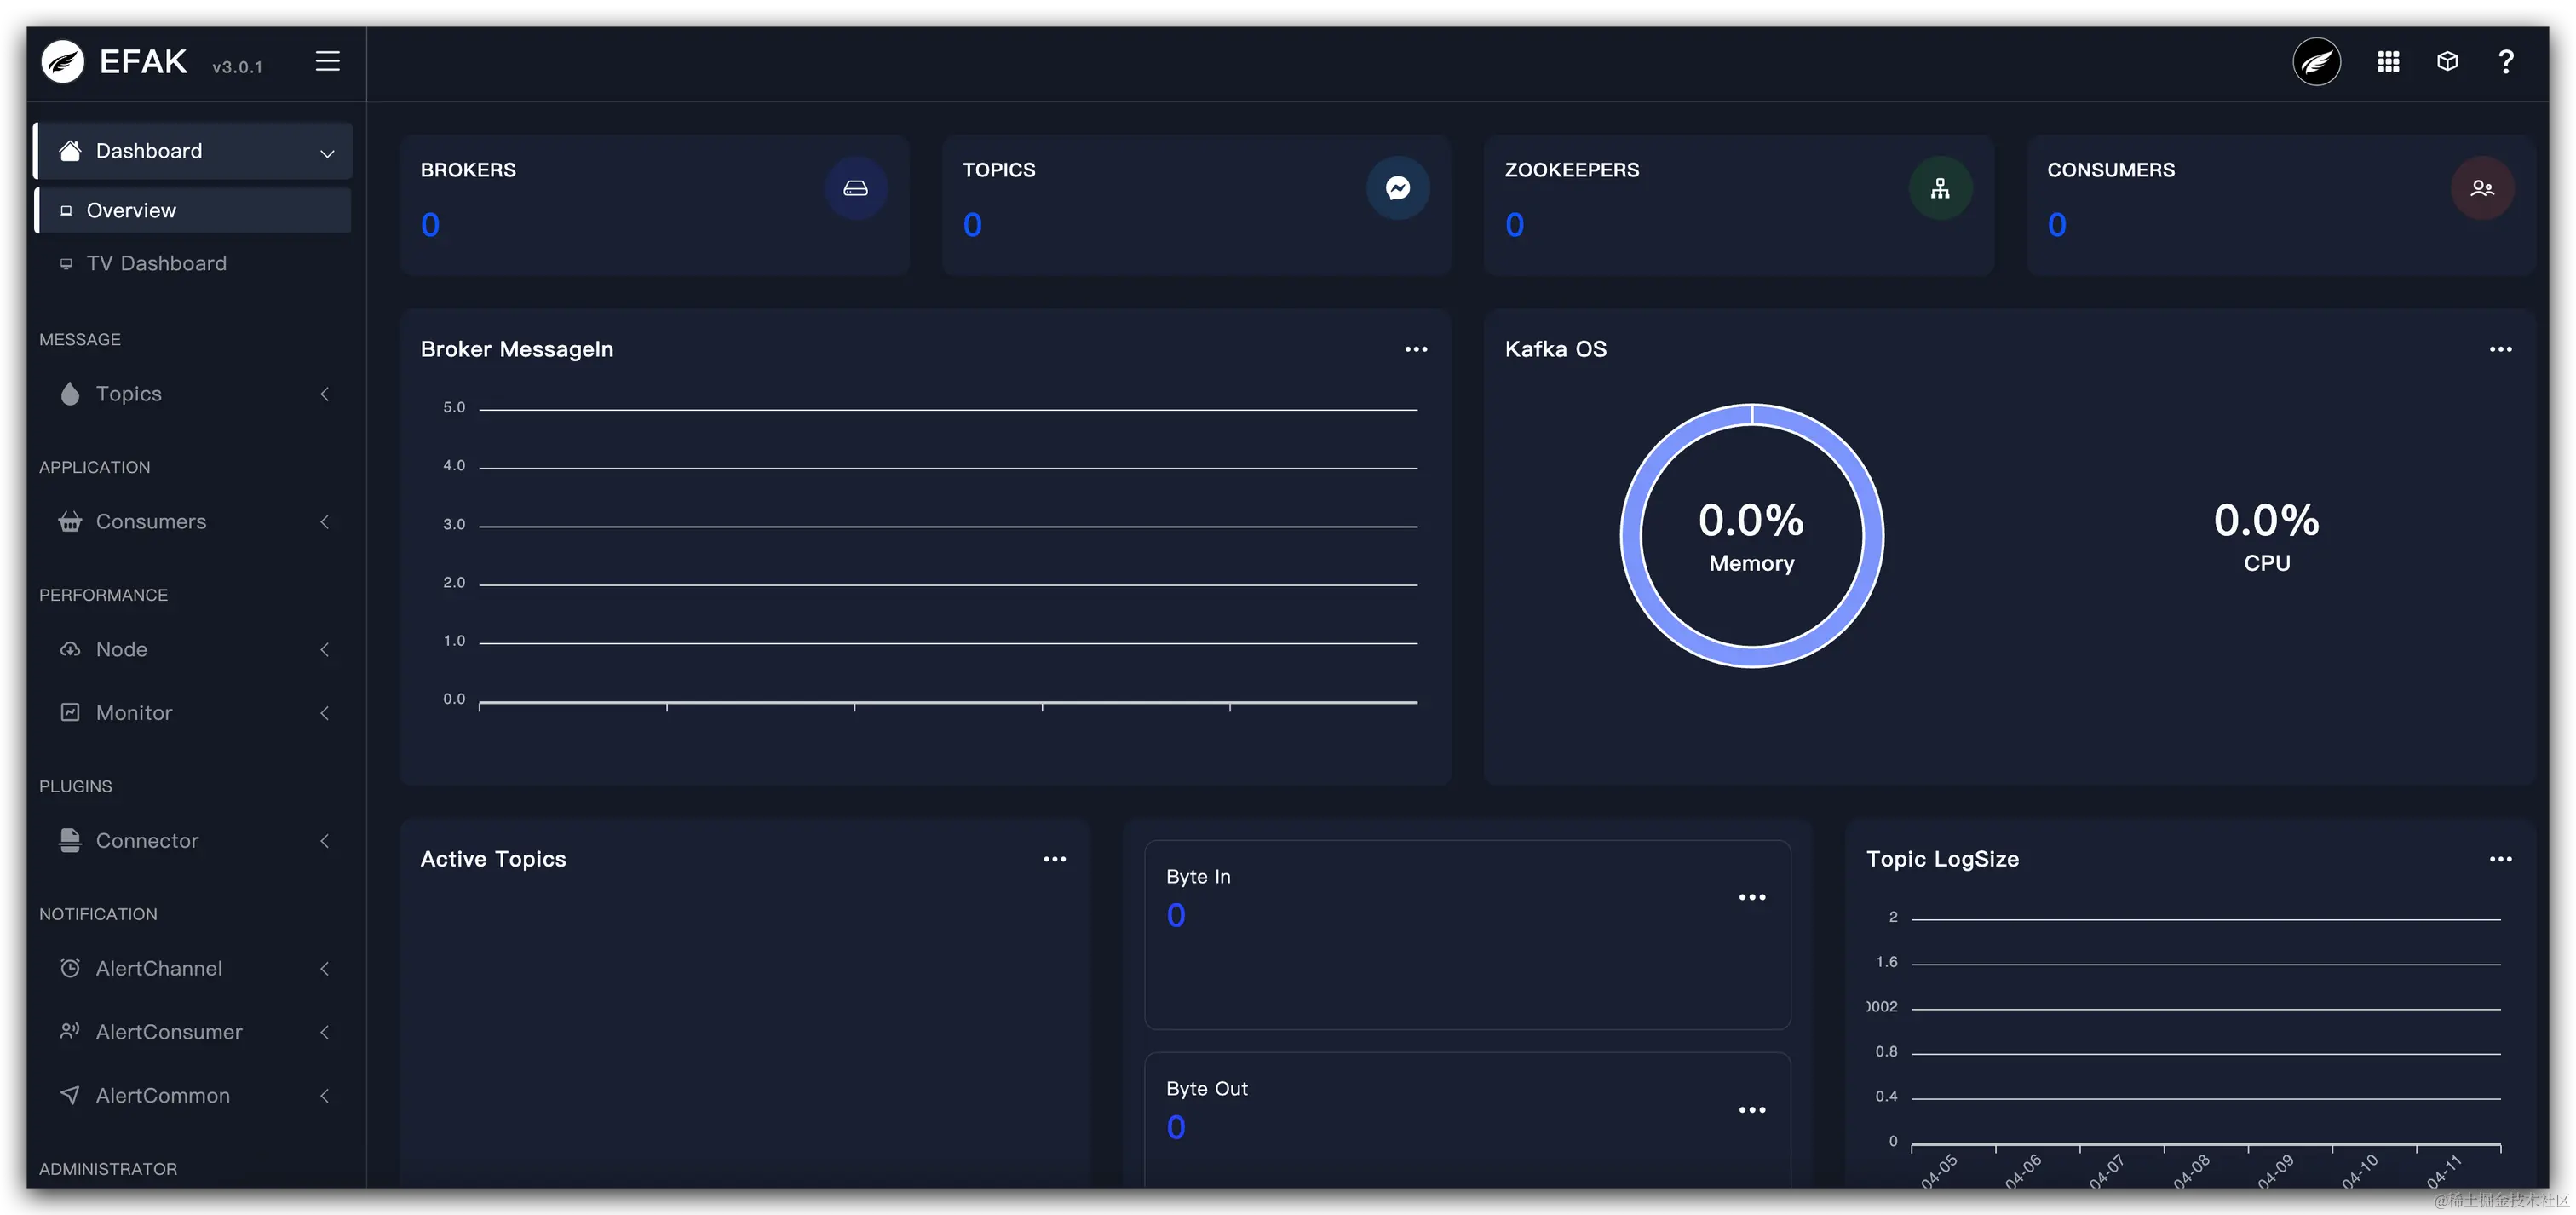Open the Connector sidebar label
This screenshot has width=2576, height=1215.
[147, 841]
